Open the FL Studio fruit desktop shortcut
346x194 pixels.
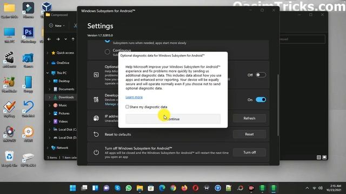pos(9,85)
